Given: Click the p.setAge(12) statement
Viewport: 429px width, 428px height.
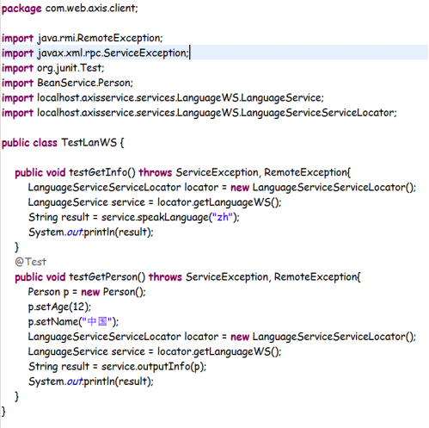Looking at the screenshot, I should (59, 307).
